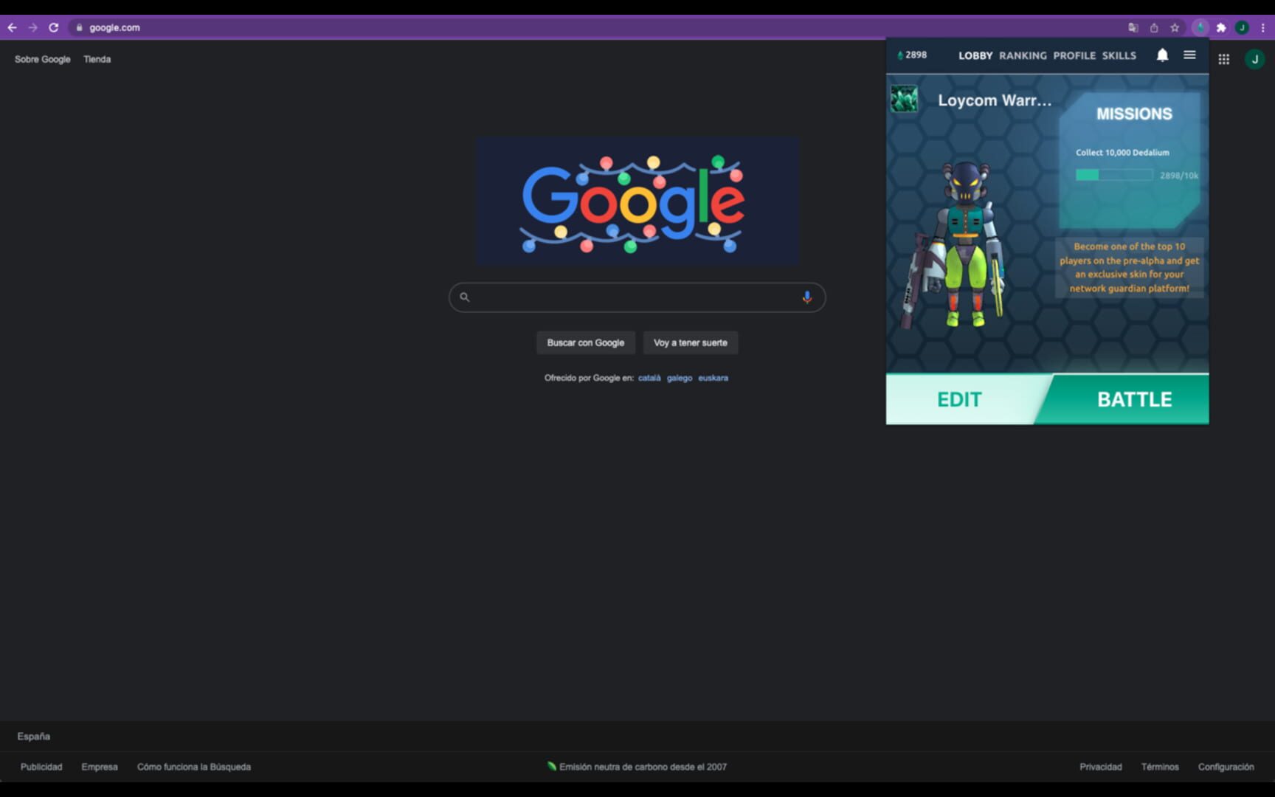Click the Collect 10,000 Dedalium progress bar
The height and width of the screenshot is (797, 1275).
click(x=1113, y=175)
